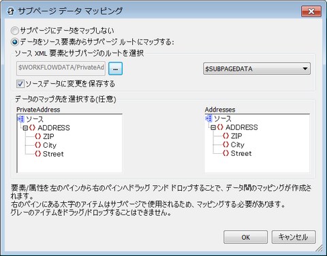Select Street element icon in Addresses tree
Viewport: 327px width, 256px height.
[225, 153]
